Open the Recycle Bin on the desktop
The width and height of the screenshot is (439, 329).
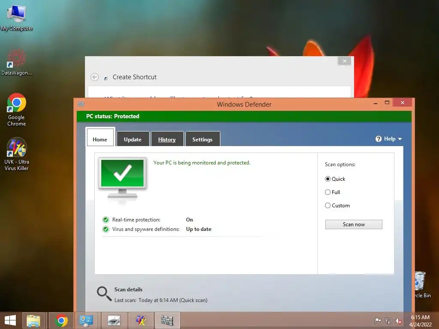coord(423,284)
